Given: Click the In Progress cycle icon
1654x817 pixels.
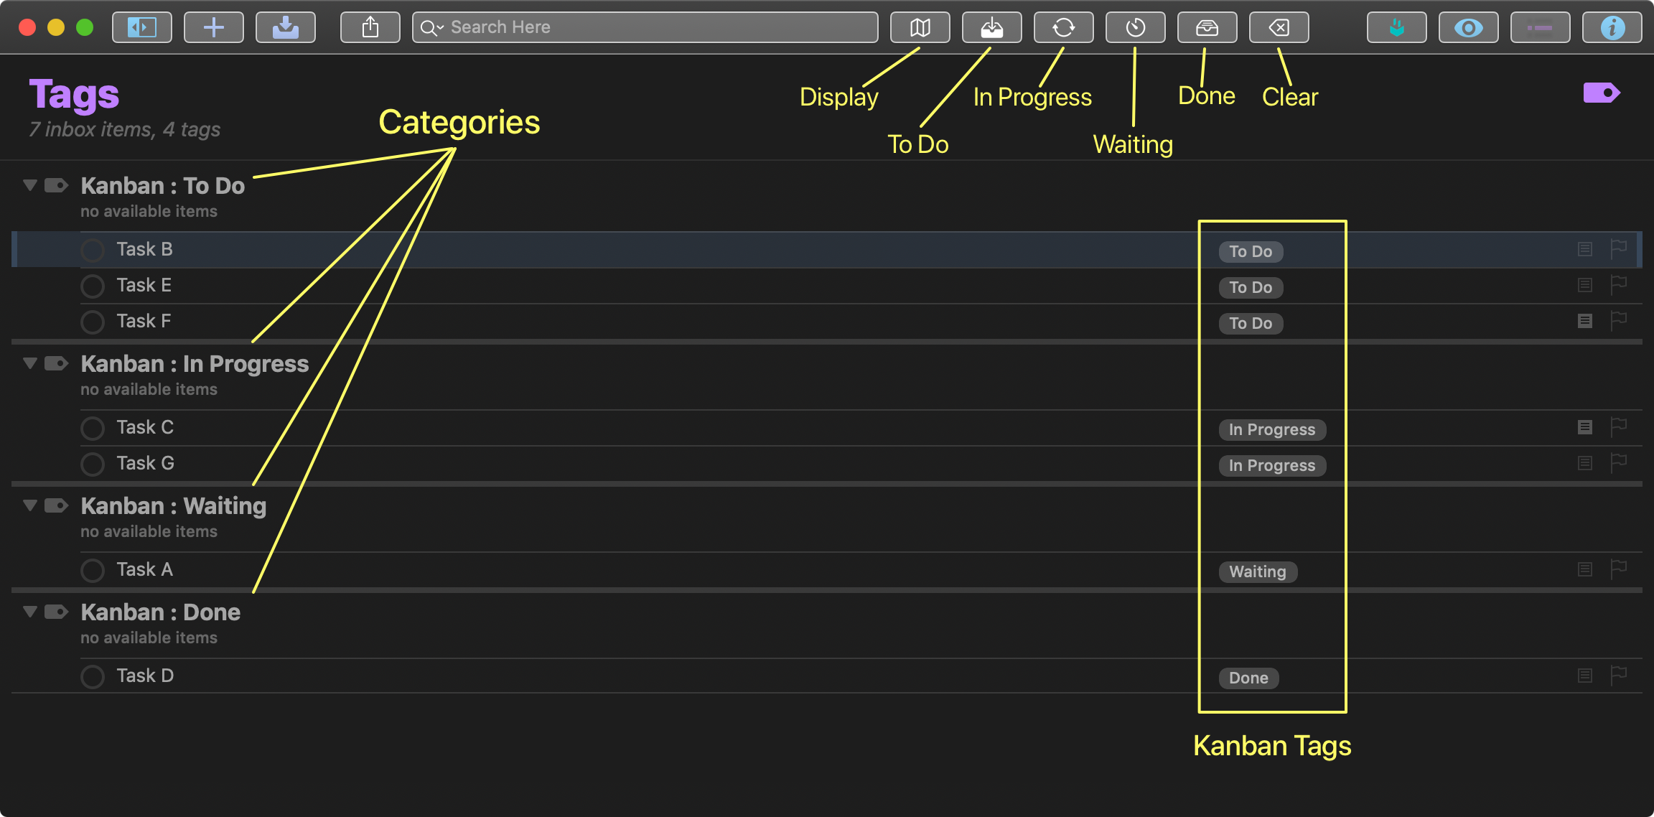Looking at the screenshot, I should (1063, 28).
